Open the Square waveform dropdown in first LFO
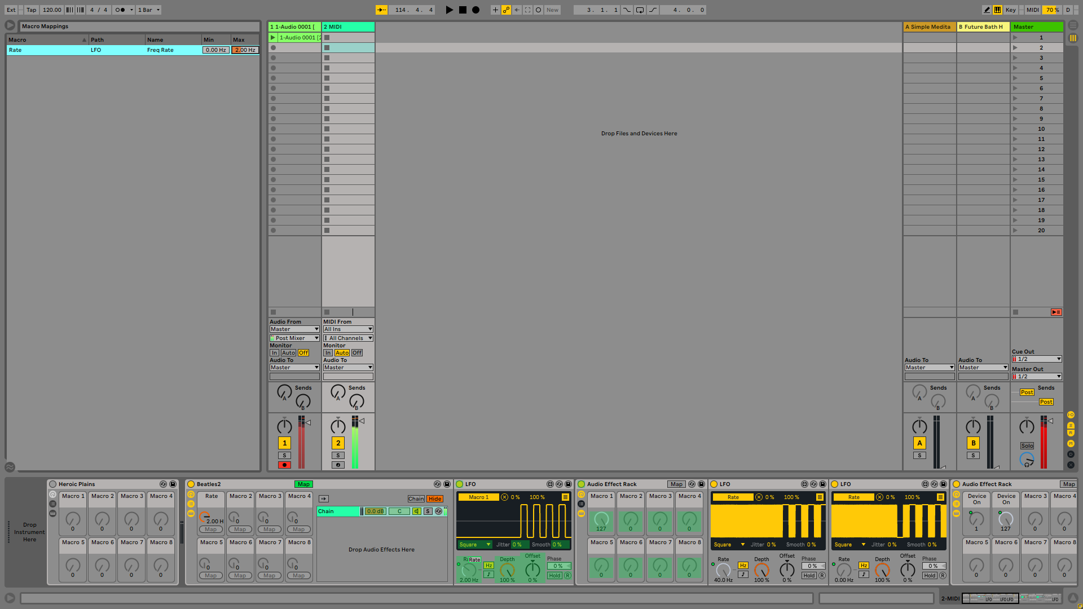 pos(474,544)
